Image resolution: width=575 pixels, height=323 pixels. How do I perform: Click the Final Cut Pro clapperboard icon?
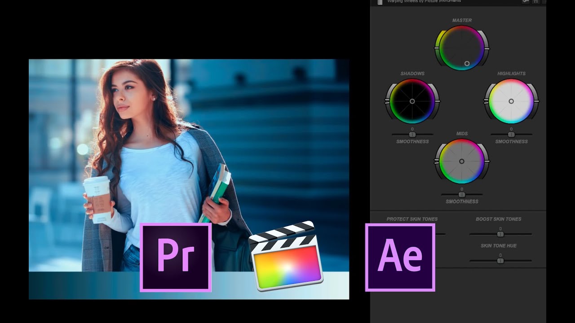tap(286, 257)
